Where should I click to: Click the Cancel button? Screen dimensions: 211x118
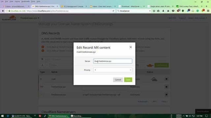[x=118, y=80]
